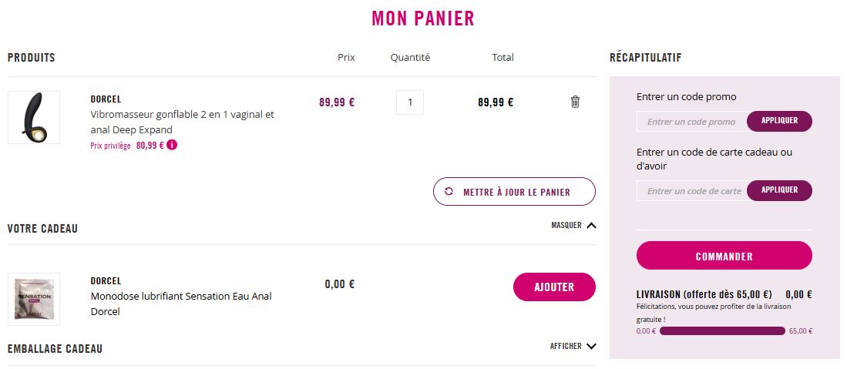
Task: Click the Dorcel vibromasseur product thumbnail
Action: pyautogui.click(x=34, y=117)
